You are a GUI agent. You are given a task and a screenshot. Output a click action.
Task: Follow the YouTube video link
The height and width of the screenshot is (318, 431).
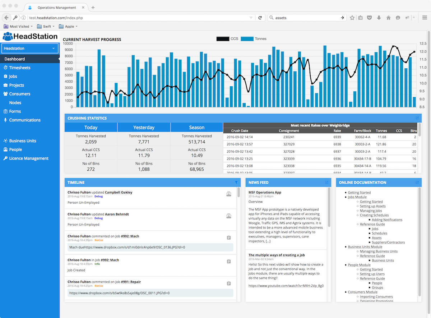pyautogui.click(x=286, y=286)
